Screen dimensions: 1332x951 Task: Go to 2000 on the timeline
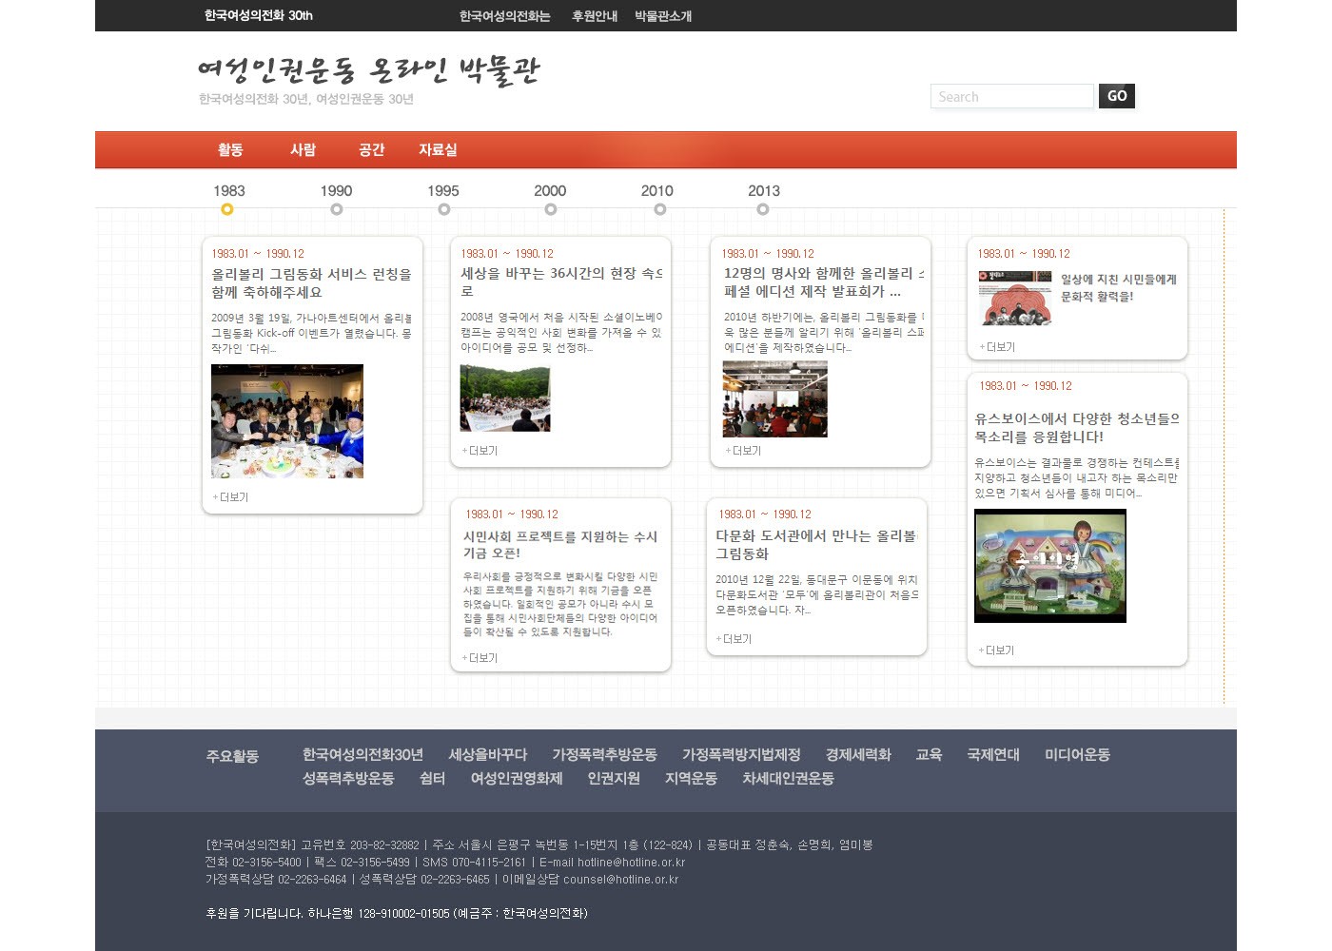pyautogui.click(x=550, y=209)
